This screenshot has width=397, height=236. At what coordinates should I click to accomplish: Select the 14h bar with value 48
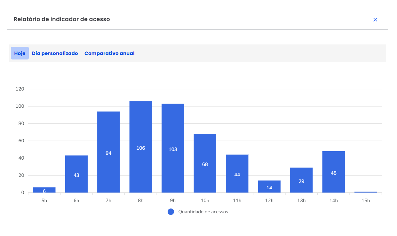pos(334,172)
